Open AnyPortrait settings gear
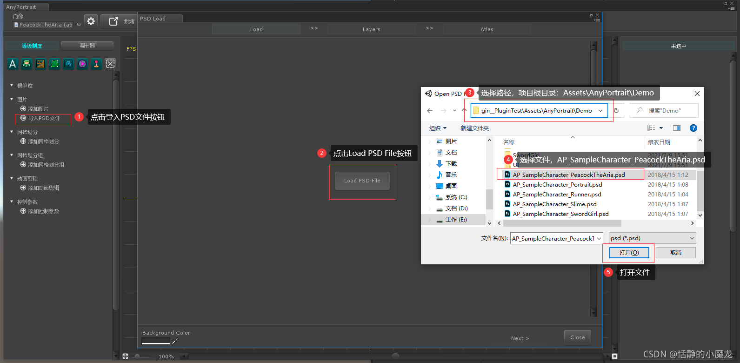 point(91,21)
